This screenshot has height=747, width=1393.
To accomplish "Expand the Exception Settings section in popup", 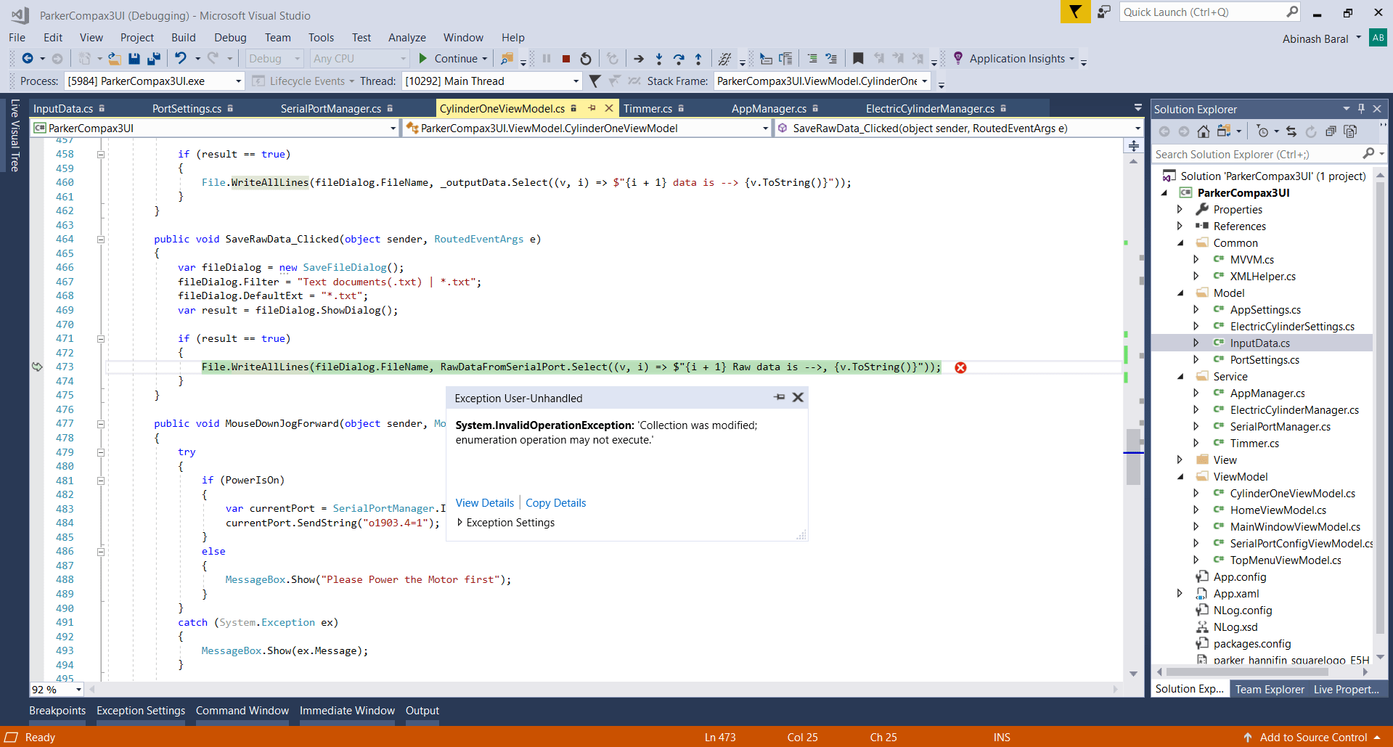I will coord(459,523).
